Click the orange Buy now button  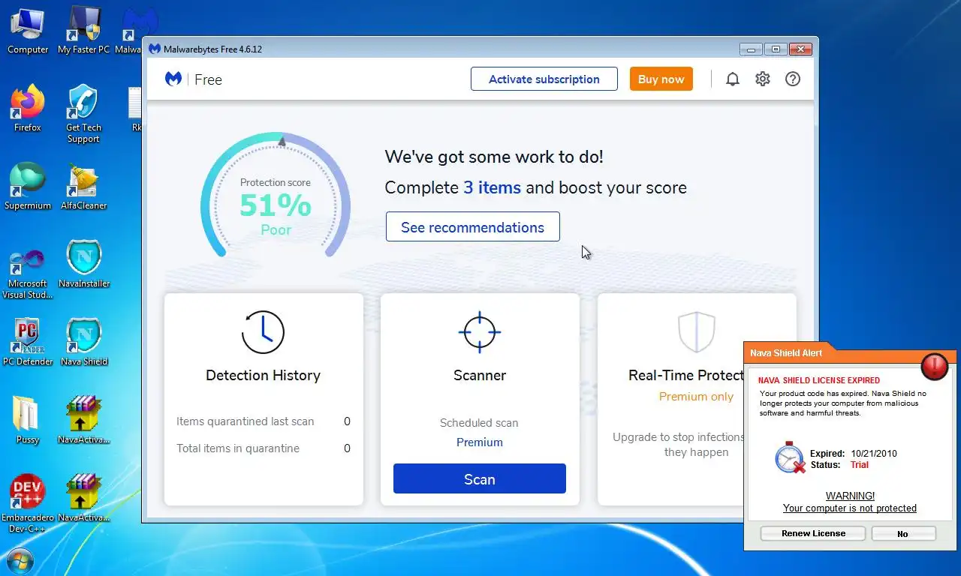[x=661, y=79]
